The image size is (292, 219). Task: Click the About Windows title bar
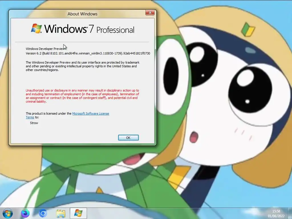click(x=82, y=14)
